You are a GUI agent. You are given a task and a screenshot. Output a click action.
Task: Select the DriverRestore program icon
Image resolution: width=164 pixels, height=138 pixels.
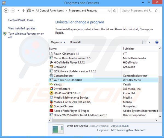(x=51, y=89)
